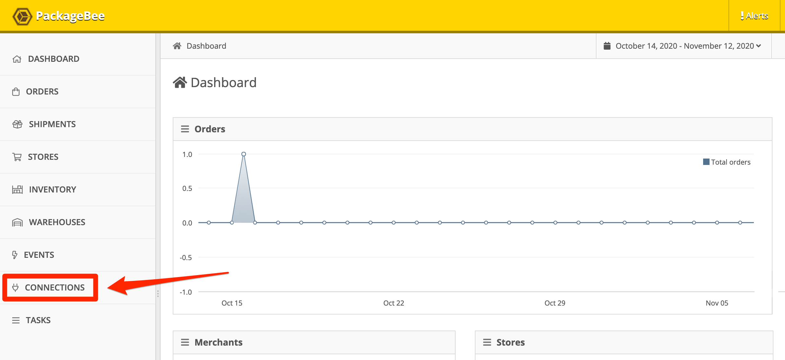Viewport: 785px width, 360px height.
Task: Click the Total orders legend label
Action: [x=731, y=162]
